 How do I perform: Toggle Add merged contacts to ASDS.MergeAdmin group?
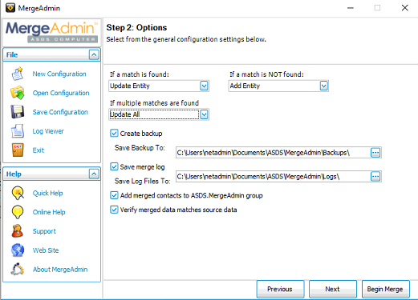click(114, 195)
